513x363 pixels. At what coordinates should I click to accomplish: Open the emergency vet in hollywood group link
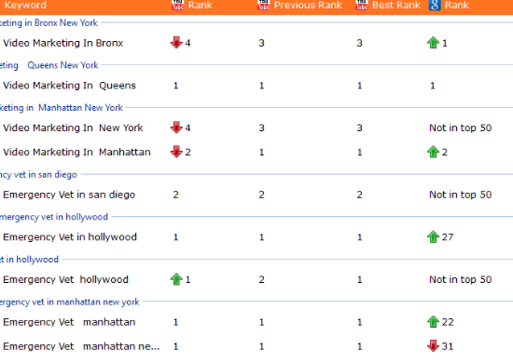coord(54,217)
